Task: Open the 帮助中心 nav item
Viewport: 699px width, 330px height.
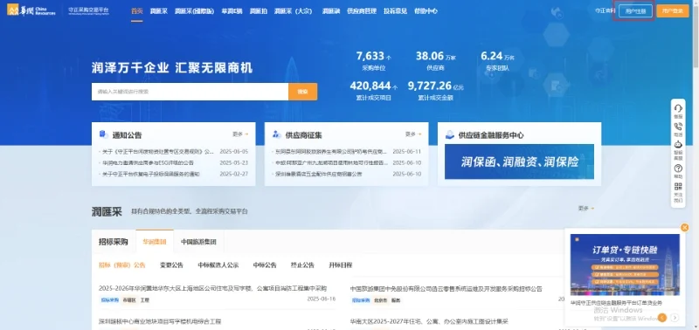Action: [426, 11]
